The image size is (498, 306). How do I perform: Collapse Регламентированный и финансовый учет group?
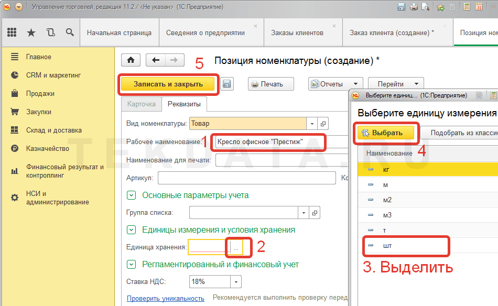131,265
